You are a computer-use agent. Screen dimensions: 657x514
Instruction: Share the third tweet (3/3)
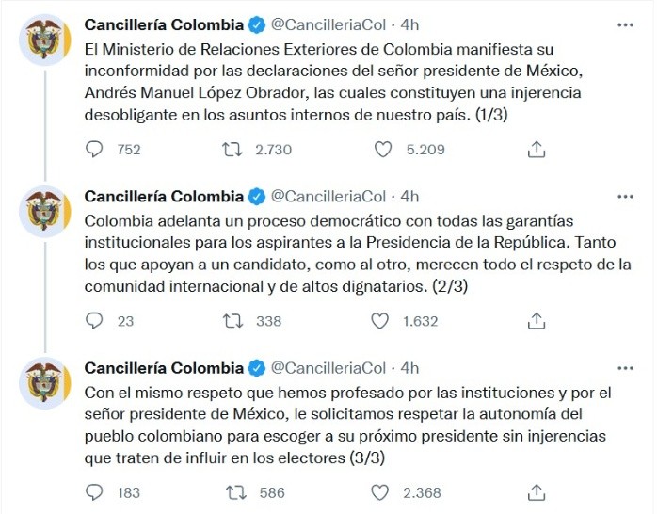(536, 492)
